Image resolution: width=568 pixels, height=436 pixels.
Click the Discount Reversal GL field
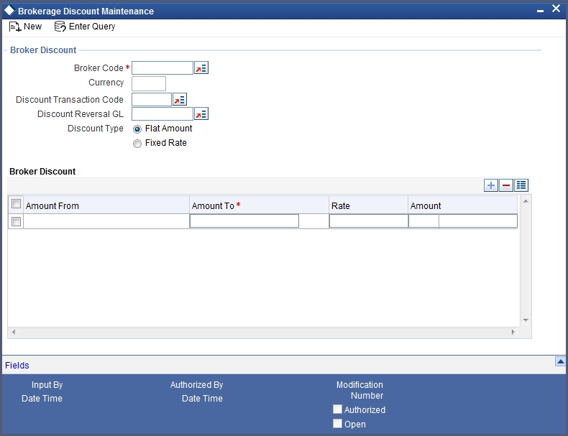tap(162, 114)
